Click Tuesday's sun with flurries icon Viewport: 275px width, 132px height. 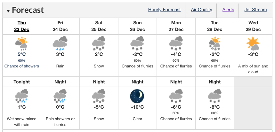click(214, 44)
